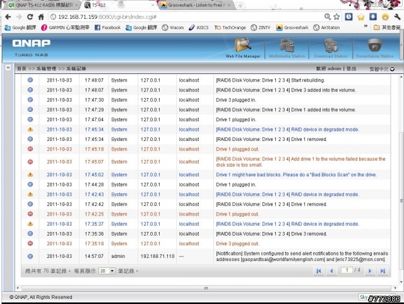404x304 pixels.
Task: Open the Facebook bookmark
Action: (107, 27)
